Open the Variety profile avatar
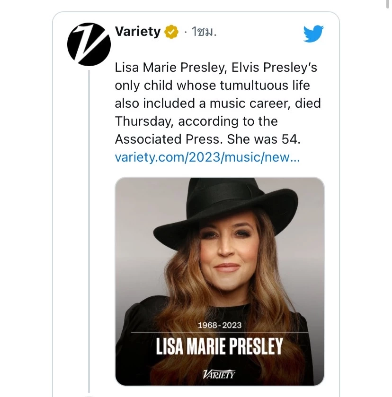 tap(89, 44)
